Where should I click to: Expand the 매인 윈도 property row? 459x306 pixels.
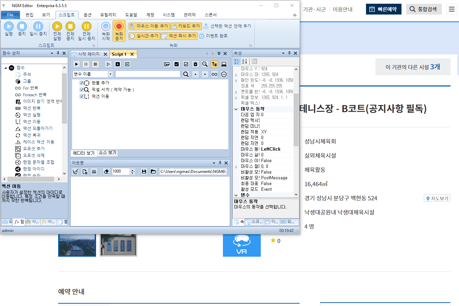click(x=236, y=80)
